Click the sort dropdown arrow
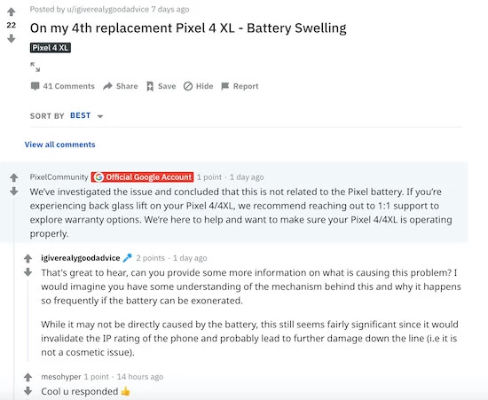Image resolution: width=488 pixels, height=400 pixels. coord(100,116)
